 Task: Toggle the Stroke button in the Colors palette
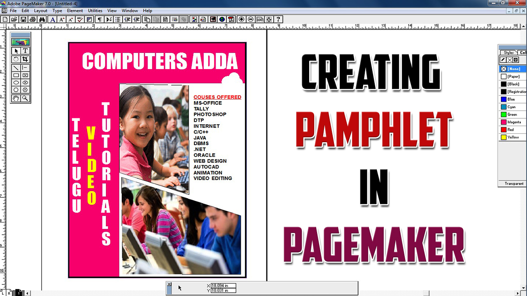[503, 60]
